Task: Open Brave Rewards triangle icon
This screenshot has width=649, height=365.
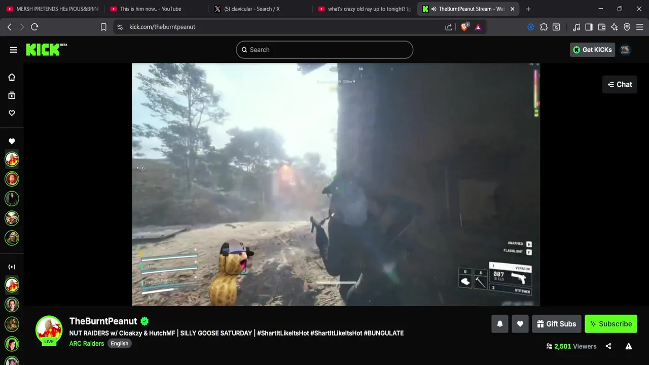Action: [478, 27]
